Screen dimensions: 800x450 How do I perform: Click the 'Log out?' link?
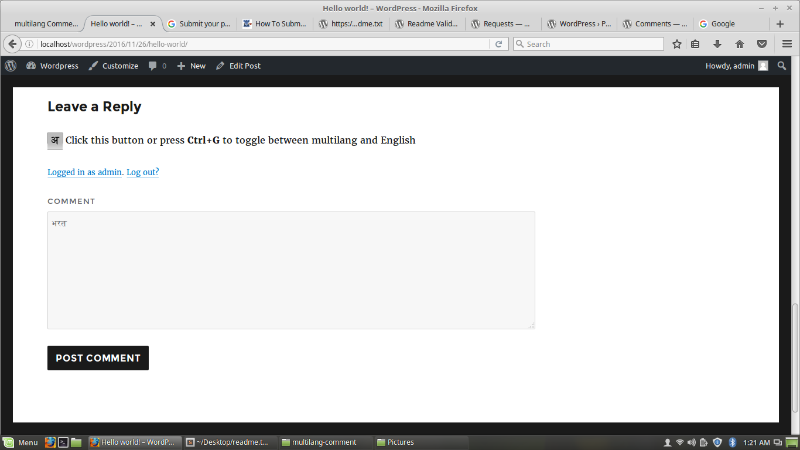pos(143,172)
